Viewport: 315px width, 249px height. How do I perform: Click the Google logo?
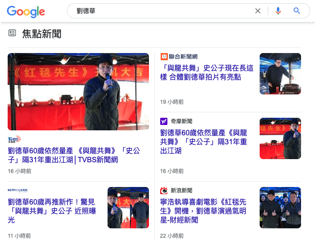click(x=26, y=12)
